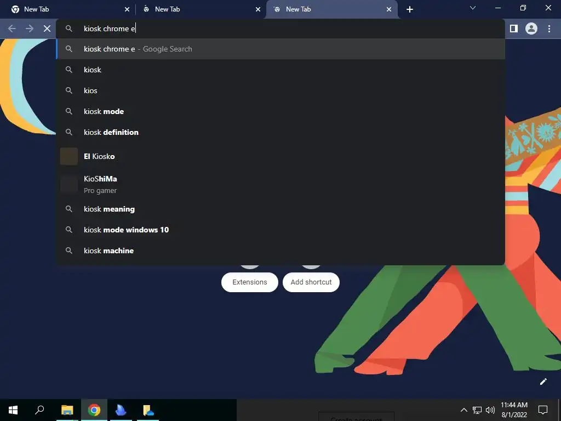Open the Extensions shortcut
Image resolution: width=561 pixels, height=421 pixels.
pyautogui.click(x=250, y=282)
